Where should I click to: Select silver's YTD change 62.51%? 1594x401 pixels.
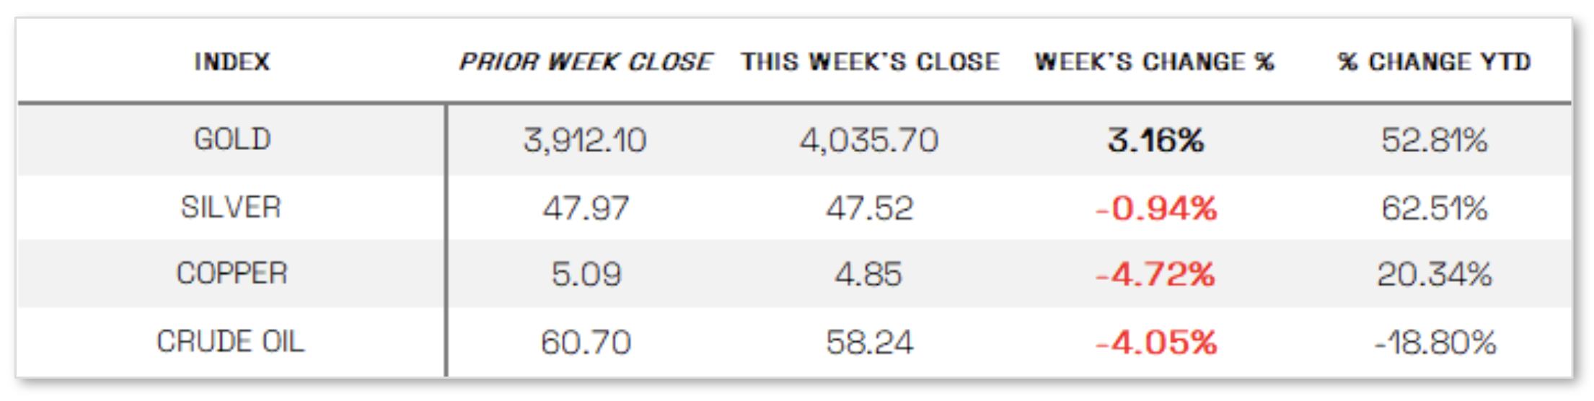[1434, 208]
